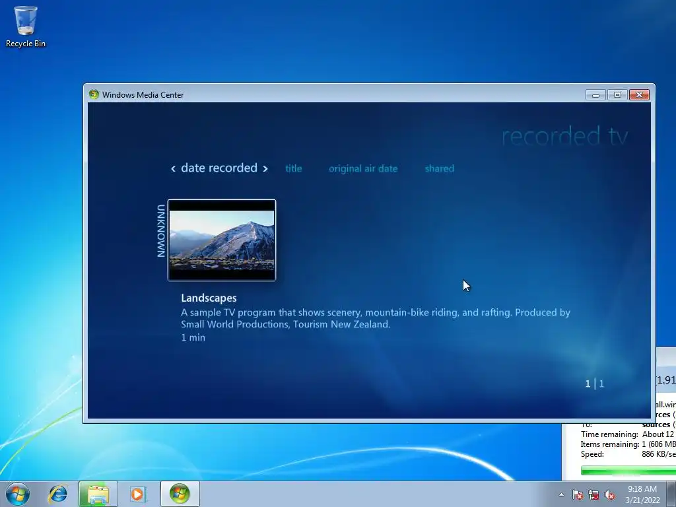The height and width of the screenshot is (507, 676).
Task: Click Time remaining in copy dialog
Action: 609,434
